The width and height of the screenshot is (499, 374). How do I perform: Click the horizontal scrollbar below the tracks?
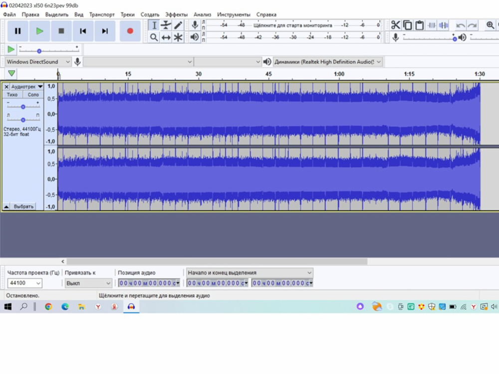(217, 261)
